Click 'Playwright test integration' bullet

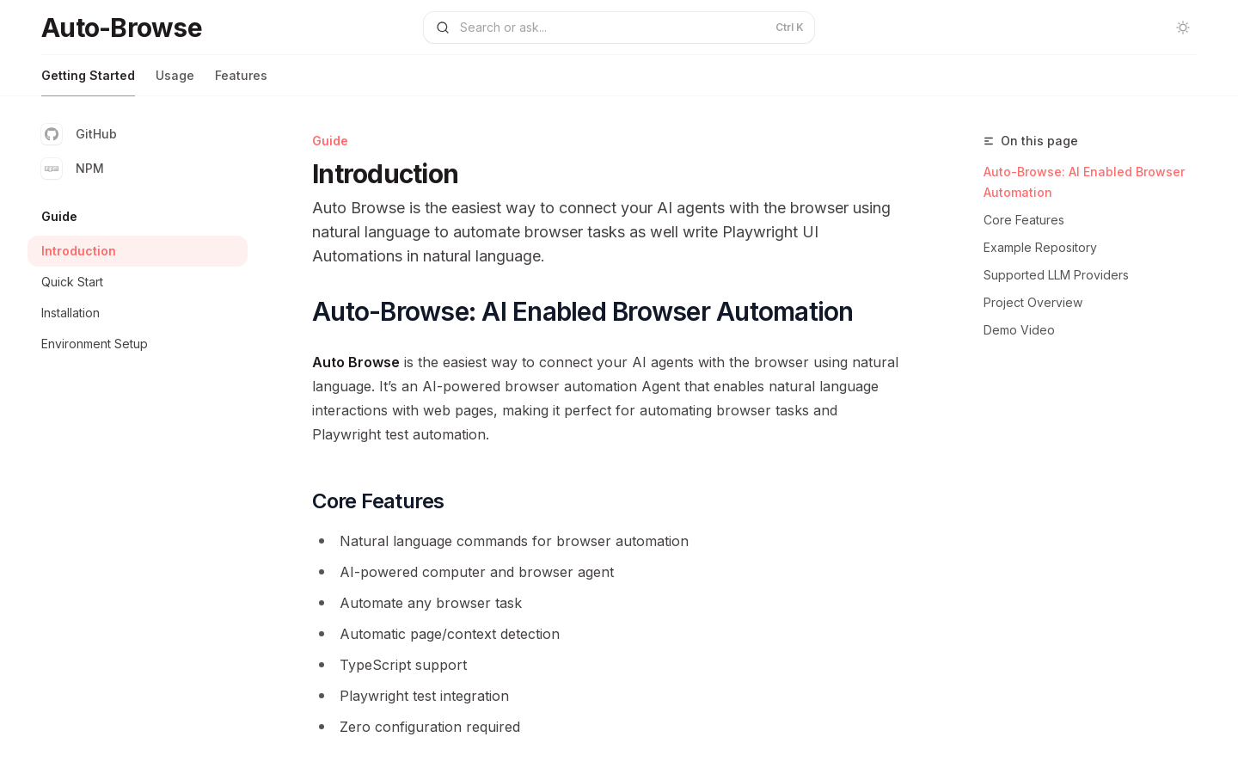coord(424,696)
